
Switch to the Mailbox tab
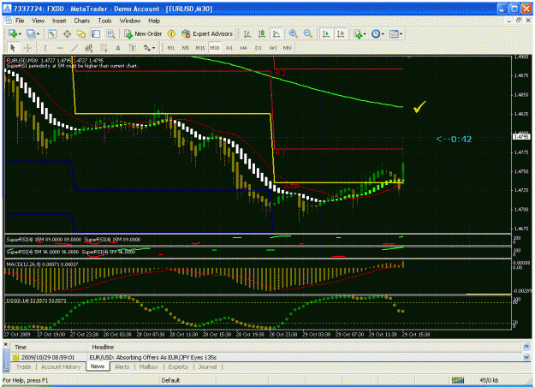pyautogui.click(x=149, y=366)
